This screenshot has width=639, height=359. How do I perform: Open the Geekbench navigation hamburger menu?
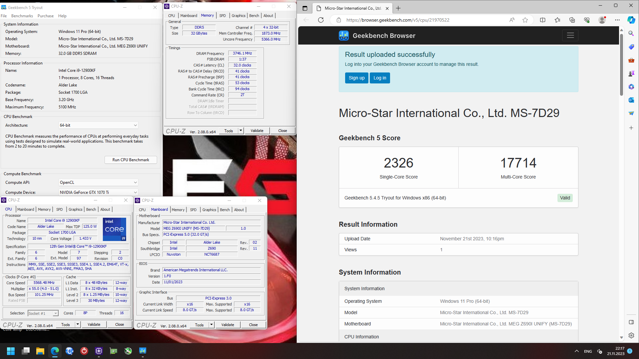click(570, 35)
